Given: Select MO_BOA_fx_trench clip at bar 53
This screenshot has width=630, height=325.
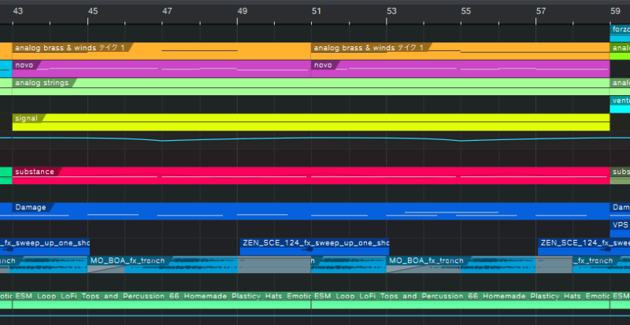Looking at the screenshot, I should click(425, 260).
